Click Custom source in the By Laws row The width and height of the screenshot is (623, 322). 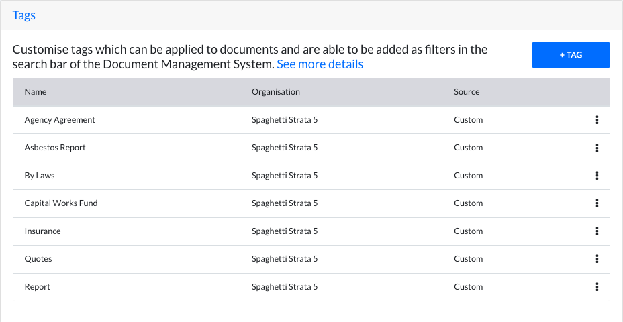(468, 176)
